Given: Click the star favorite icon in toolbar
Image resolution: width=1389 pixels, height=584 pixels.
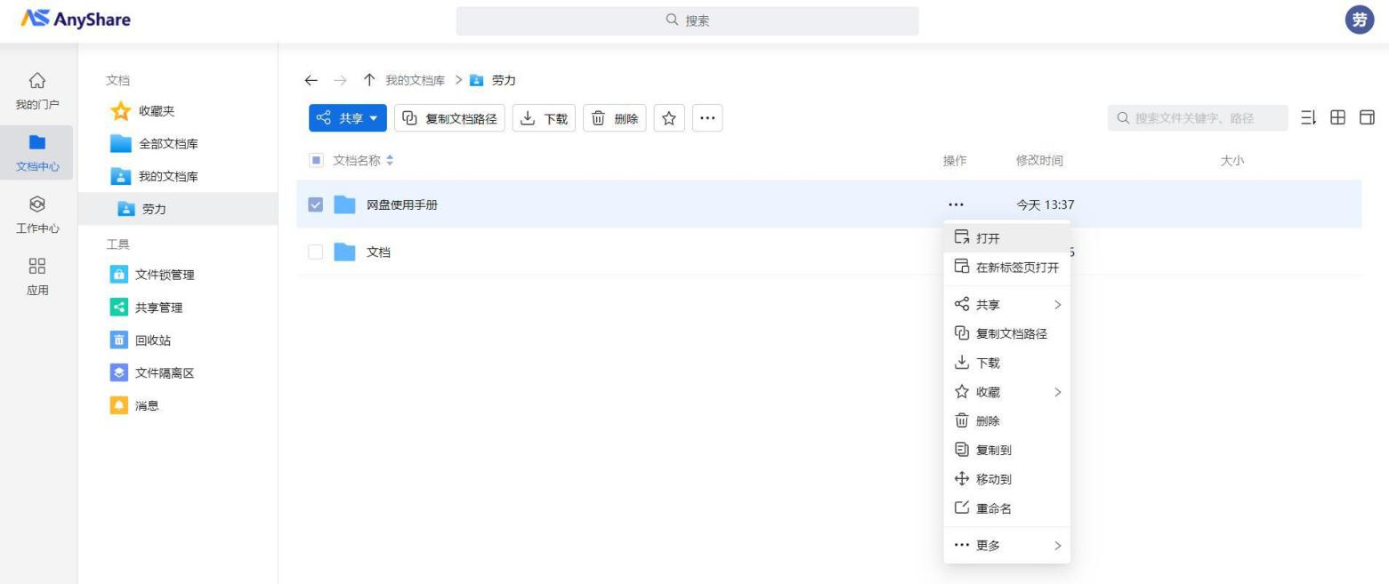Looking at the screenshot, I should pos(669,118).
